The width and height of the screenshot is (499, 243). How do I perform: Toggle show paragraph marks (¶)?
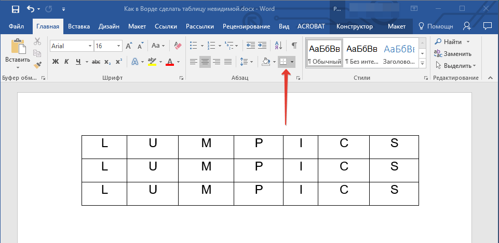[x=294, y=46]
